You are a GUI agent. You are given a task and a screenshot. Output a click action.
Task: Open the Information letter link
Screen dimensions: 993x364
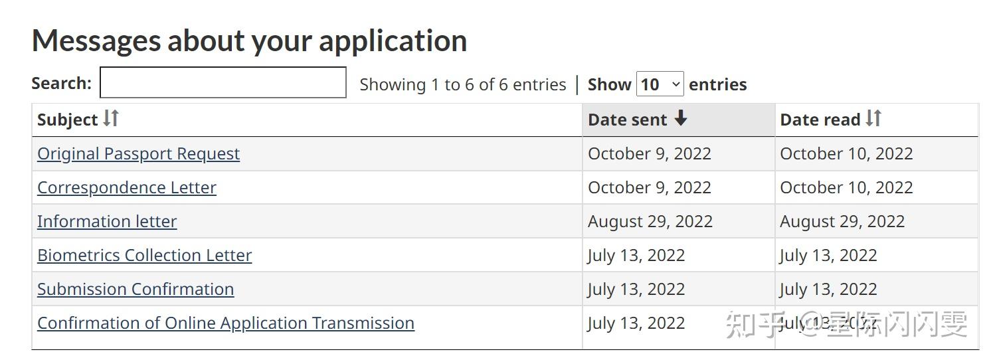click(x=107, y=221)
